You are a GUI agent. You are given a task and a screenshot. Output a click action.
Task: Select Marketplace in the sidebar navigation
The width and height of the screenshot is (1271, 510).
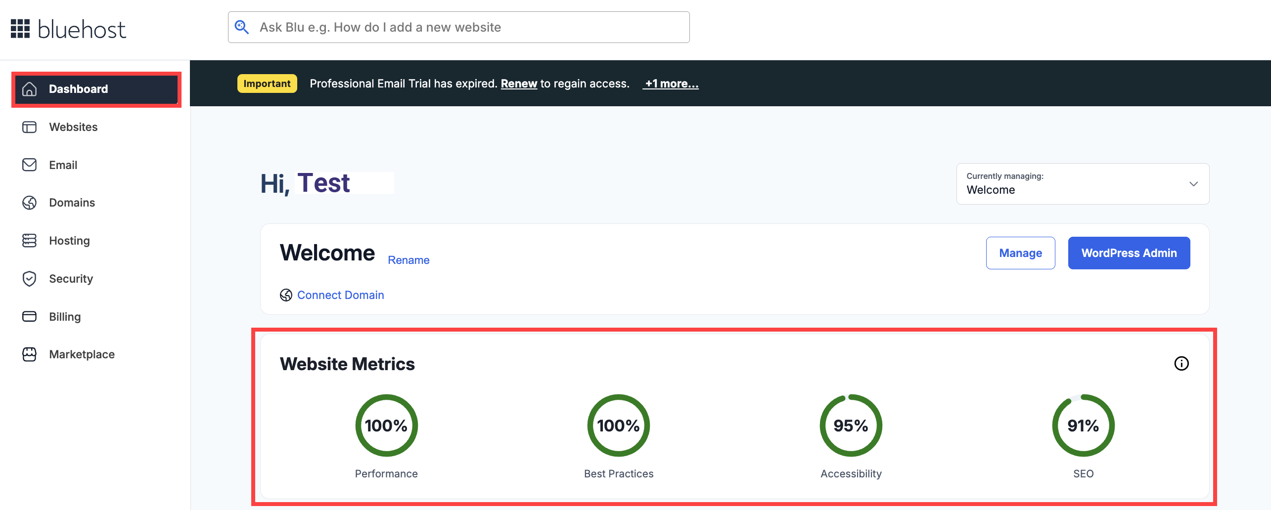tap(81, 354)
